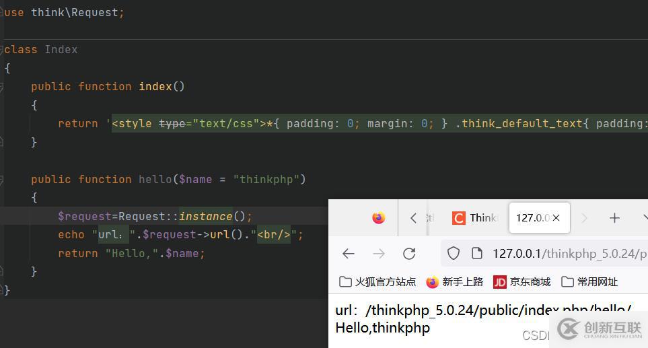
Task: Click 'use think\Request;' line in editor
Action: coord(64,12)
